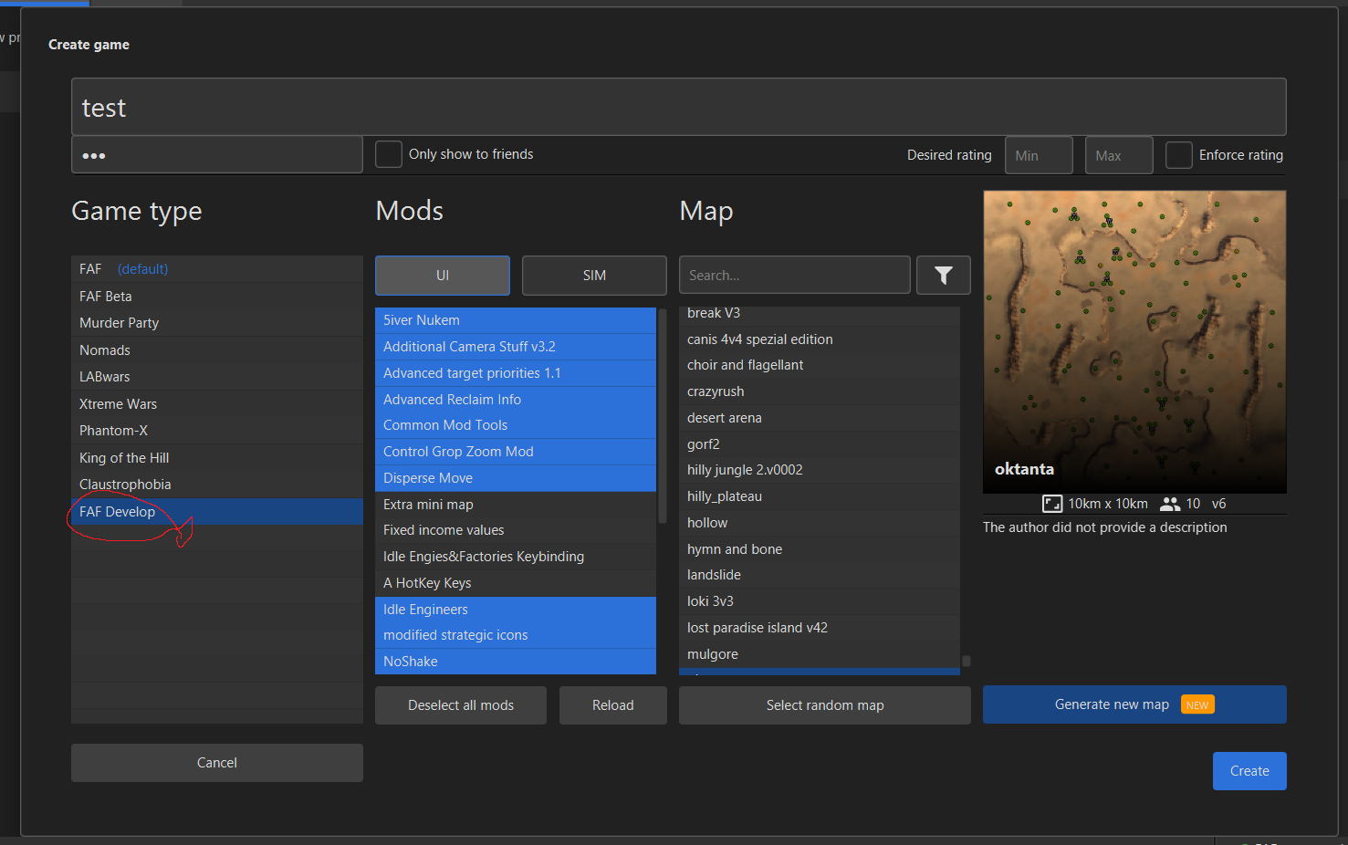The image size is (1348, 845).
Task: Select Xtreme Wars game type
Action: [217, 404]
